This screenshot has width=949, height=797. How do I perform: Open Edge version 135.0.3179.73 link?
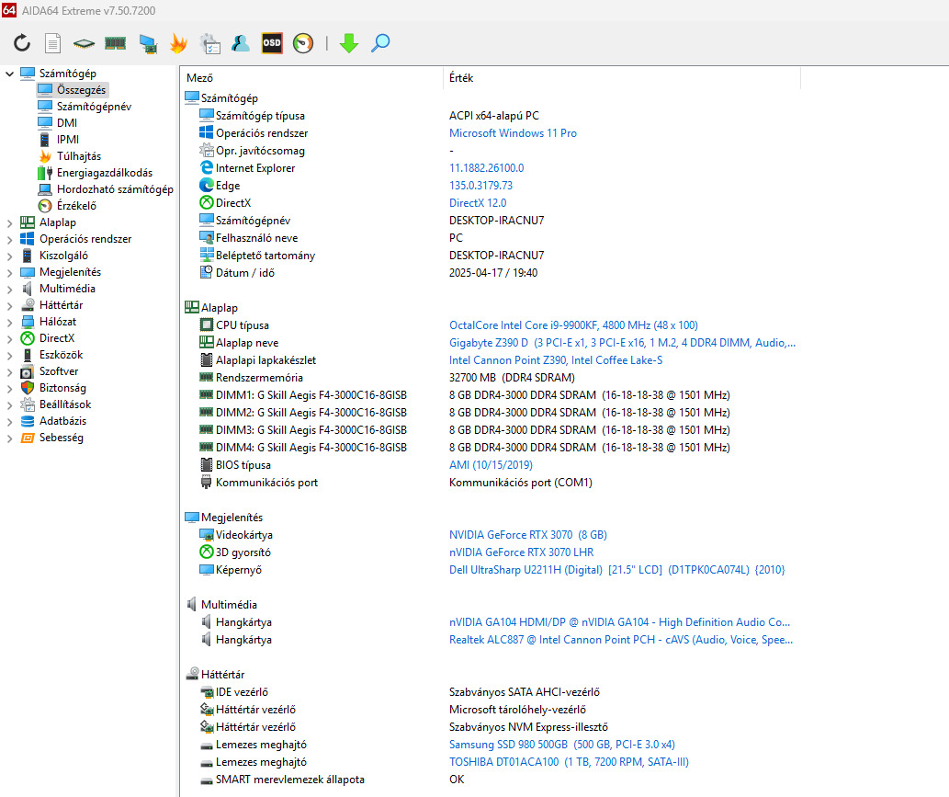tap(480, 186)
